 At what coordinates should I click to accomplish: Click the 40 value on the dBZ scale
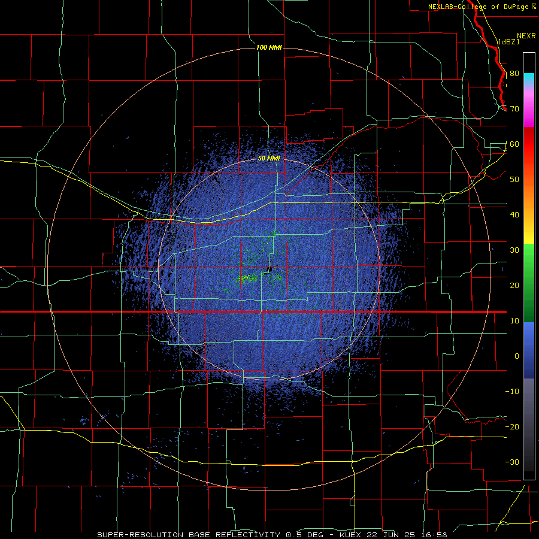(x=514, y=215)
